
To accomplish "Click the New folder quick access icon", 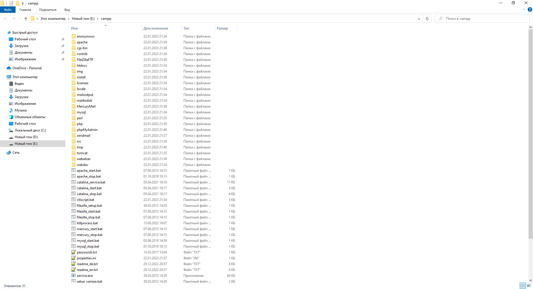I will 17,3.
